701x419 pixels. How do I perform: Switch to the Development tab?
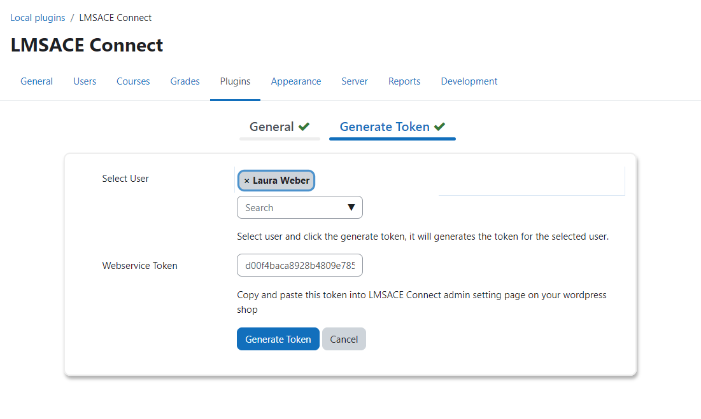(469, 81)
